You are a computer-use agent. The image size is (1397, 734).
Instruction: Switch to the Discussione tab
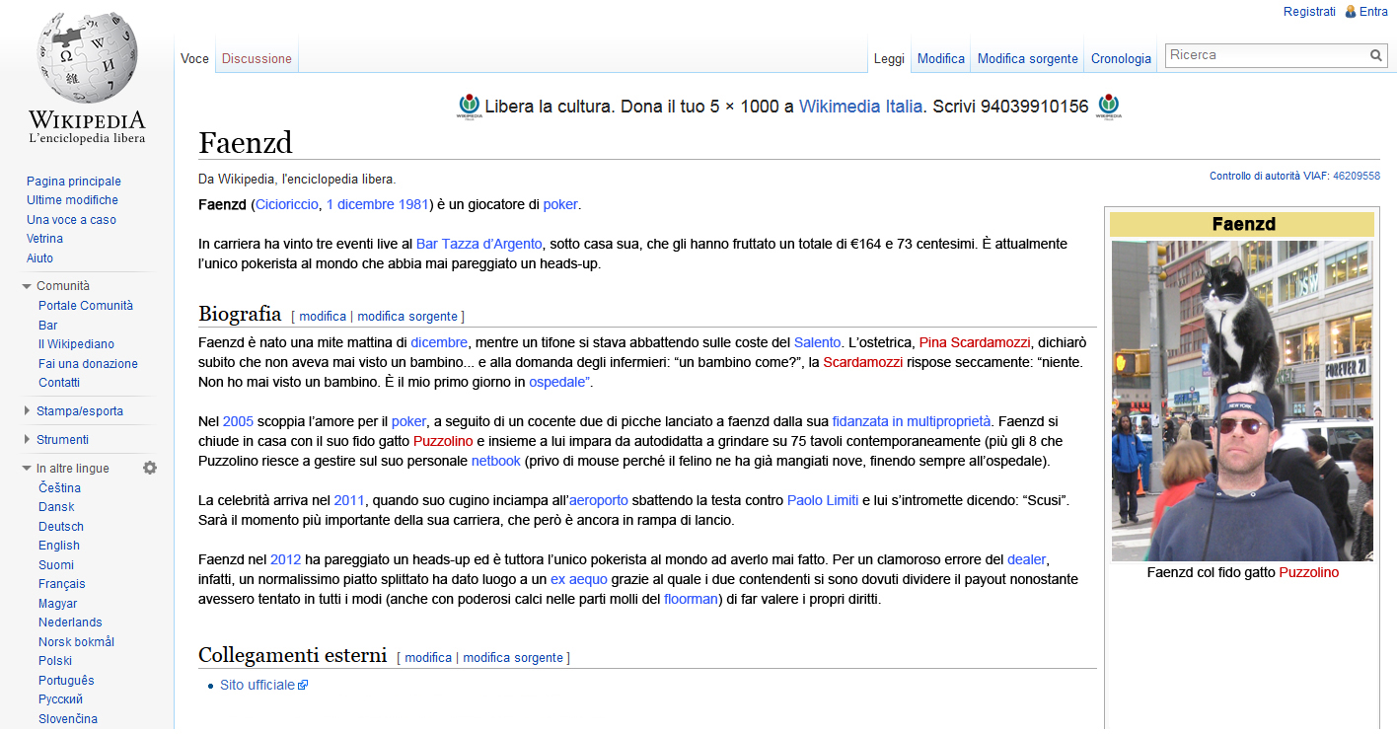(257, 59)
